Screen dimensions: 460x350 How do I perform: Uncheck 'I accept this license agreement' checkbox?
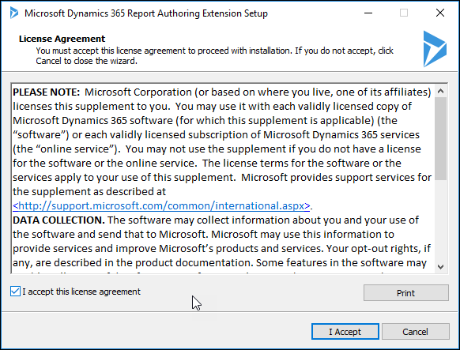click(x=15, y=292)
